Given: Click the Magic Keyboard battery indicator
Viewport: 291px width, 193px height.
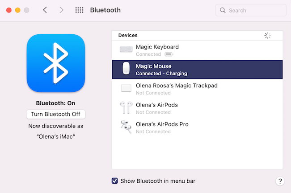Looking at the screenshot, I should point(169,54).
